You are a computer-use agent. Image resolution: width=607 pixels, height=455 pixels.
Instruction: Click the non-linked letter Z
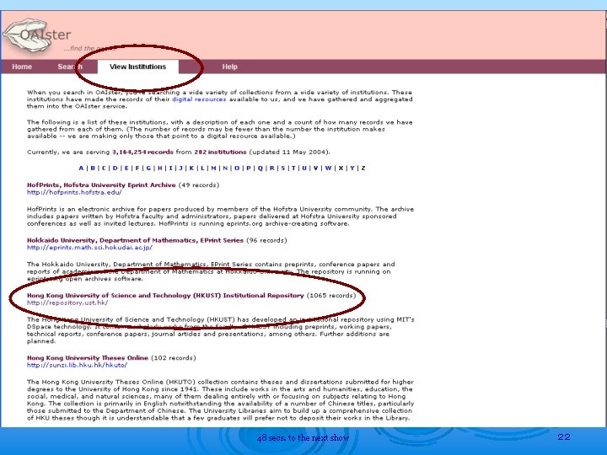pyautogui.click(x=363, y=169)
